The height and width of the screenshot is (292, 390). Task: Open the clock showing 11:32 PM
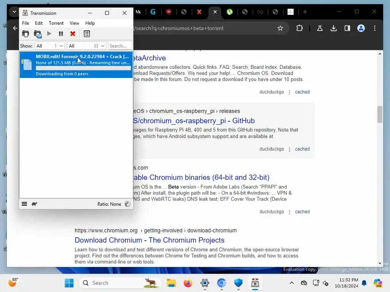pos(346,283)
